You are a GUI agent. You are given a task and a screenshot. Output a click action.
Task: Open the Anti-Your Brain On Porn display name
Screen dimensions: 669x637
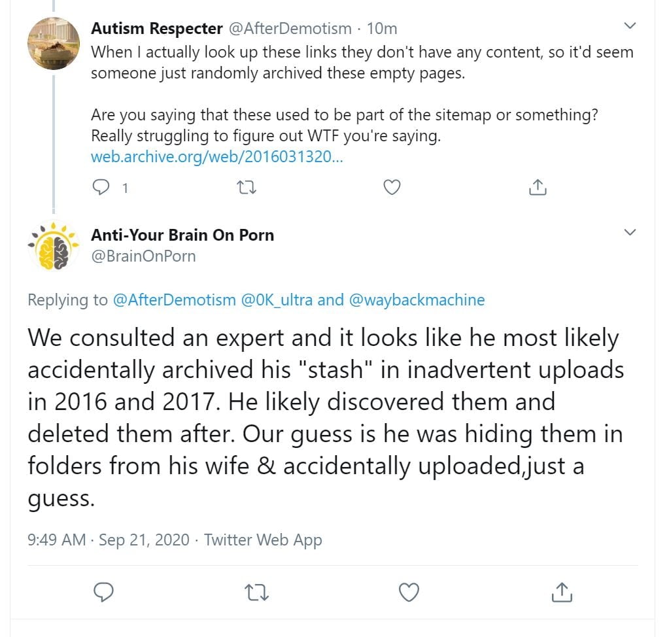coord(182,235)
